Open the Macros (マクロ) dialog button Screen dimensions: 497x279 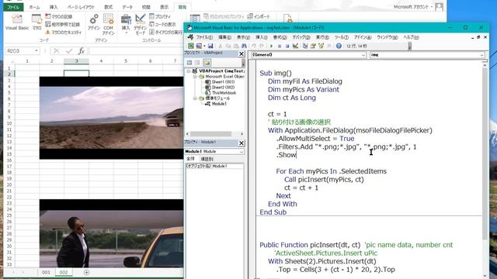[x=36, y=22]
